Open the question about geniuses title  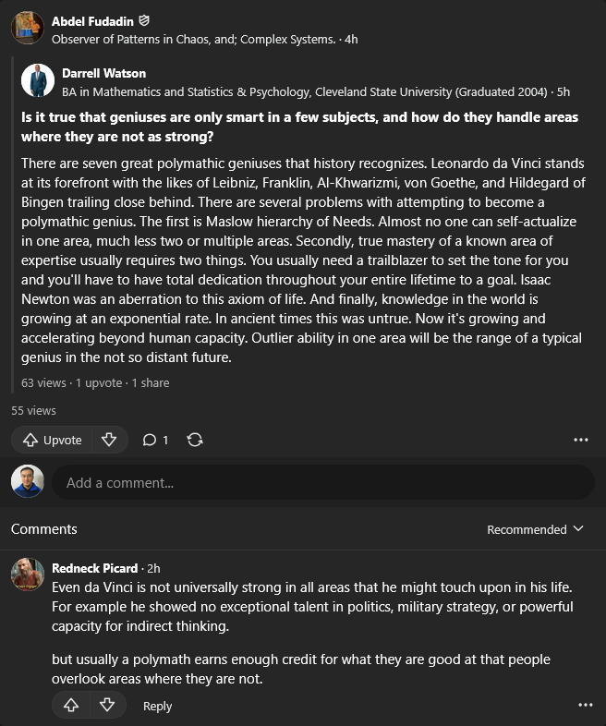tap(299, 127)
